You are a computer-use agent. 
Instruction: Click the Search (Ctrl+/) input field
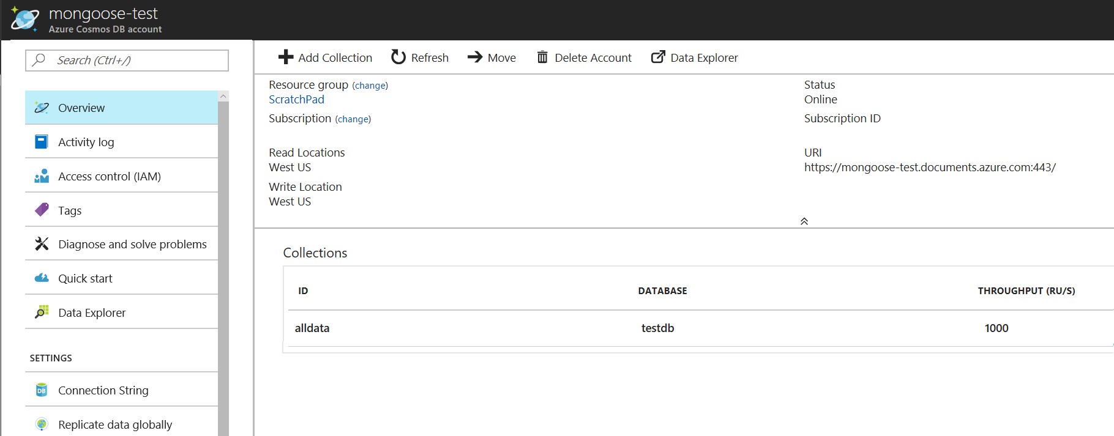pyautogui.click(x=135, y=61)
